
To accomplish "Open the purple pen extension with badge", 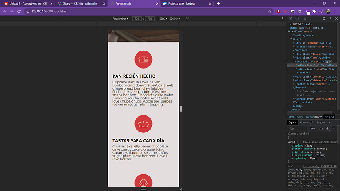I will click(307, 12).
